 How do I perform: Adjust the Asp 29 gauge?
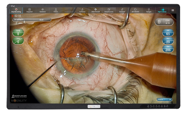(168, 41)
